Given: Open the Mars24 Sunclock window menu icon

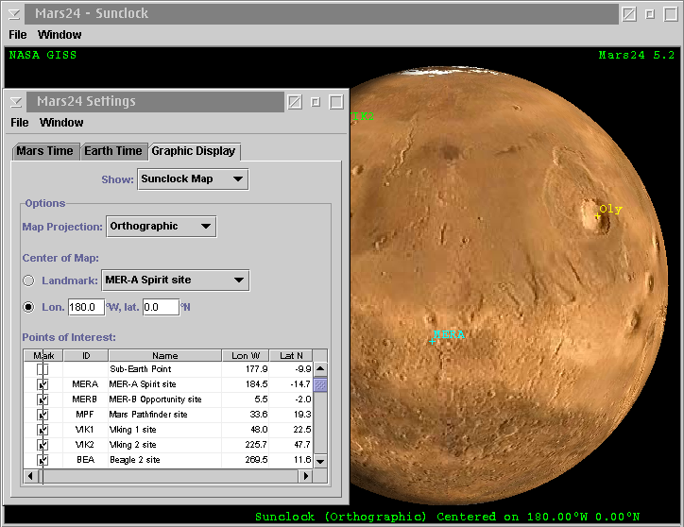Looking at the screenshot, I should point(14,14).
